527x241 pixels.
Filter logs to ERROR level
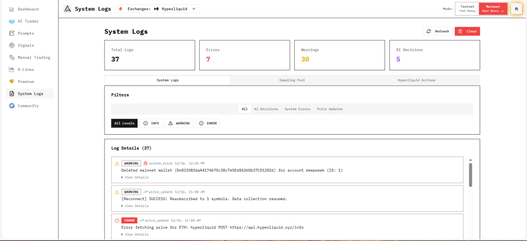[x=208, y=123]
